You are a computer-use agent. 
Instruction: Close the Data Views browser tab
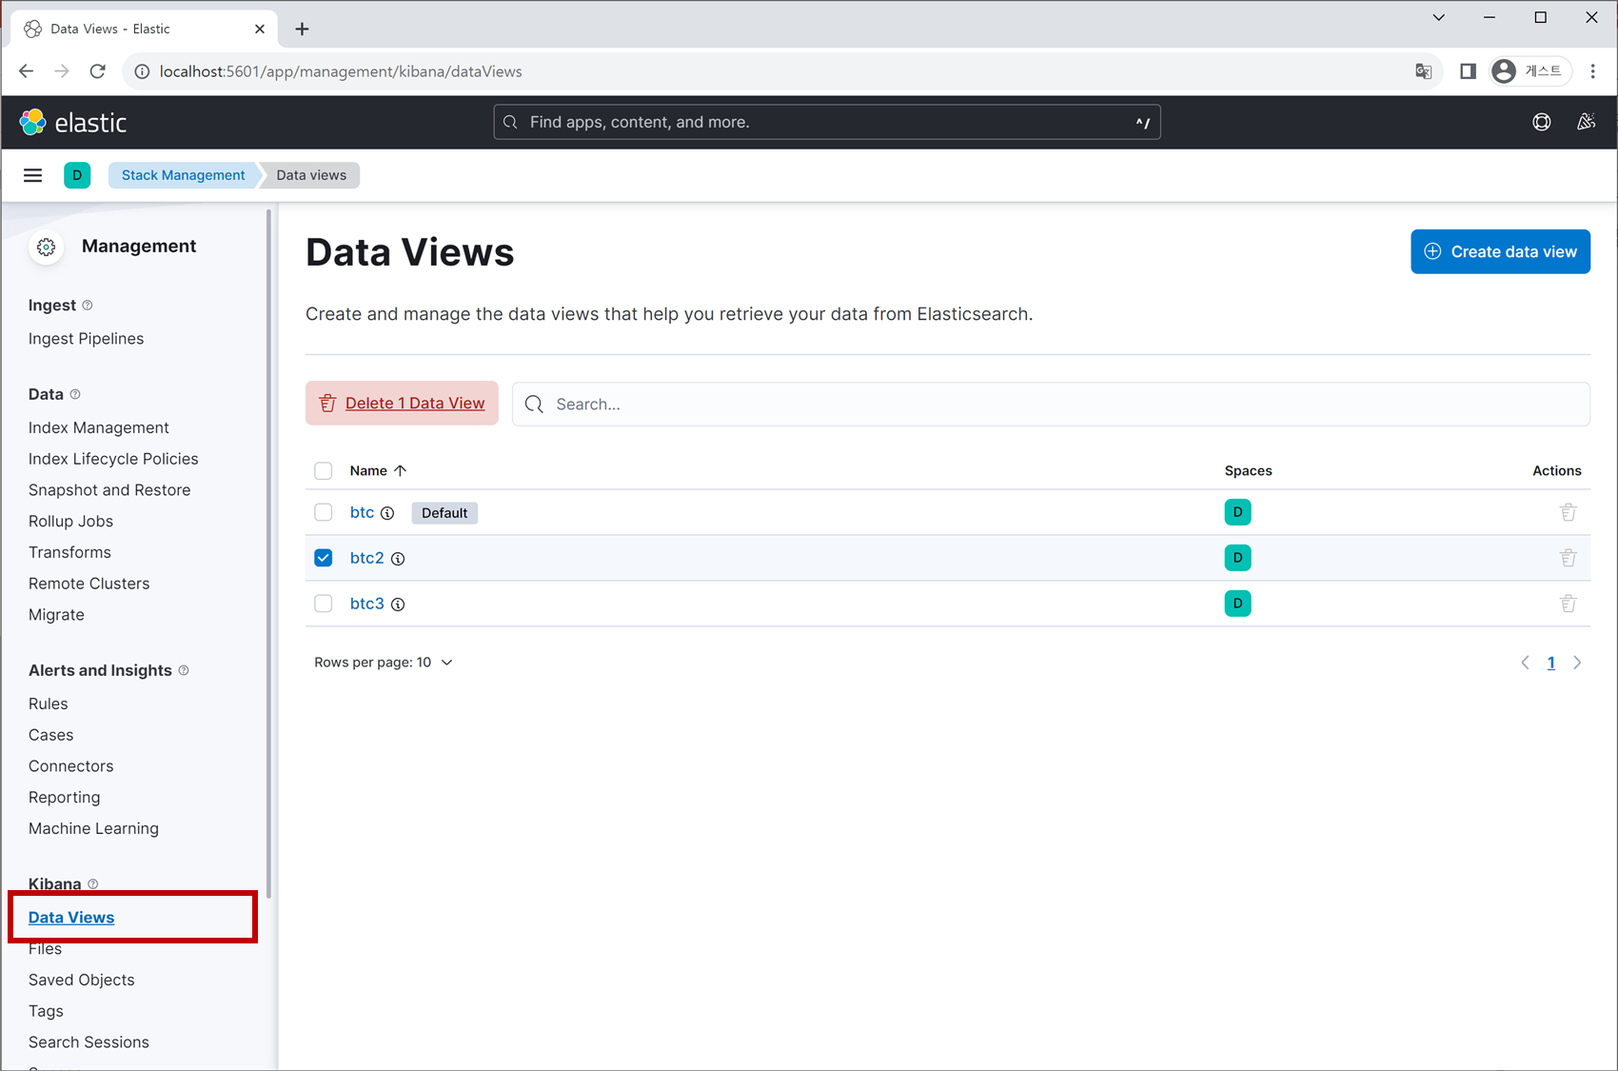pyautogui.click(x=260, y=29)
